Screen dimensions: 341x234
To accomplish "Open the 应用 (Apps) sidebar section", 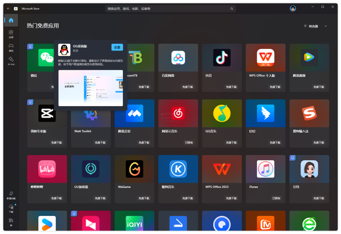I will (11, 34).
